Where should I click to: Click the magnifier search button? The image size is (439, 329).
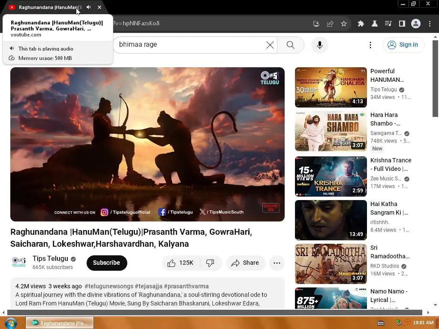pos(291,45)
